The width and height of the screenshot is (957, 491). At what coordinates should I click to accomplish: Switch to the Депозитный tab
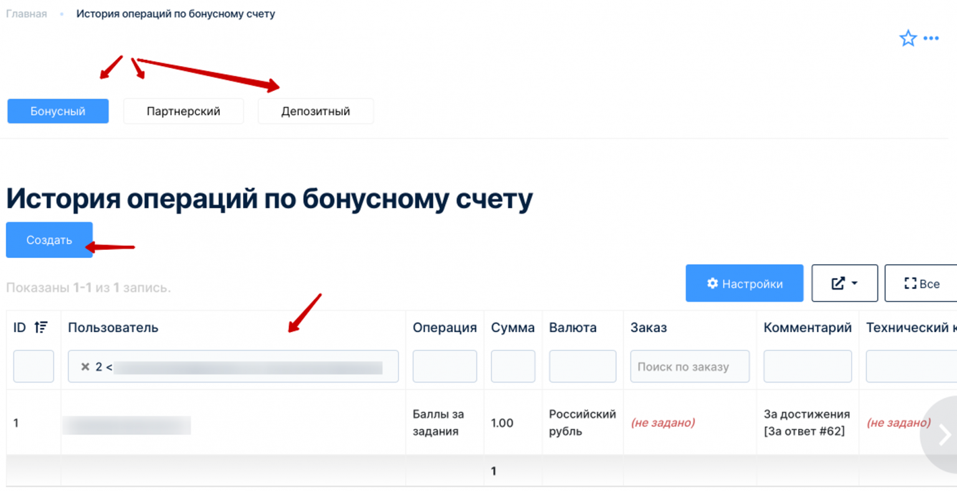tap(315, 111)
